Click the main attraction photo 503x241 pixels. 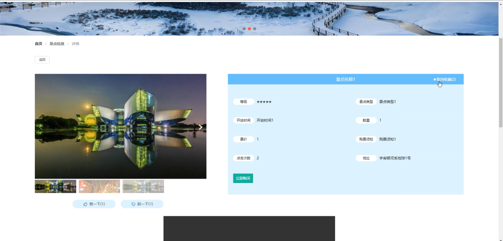pyautogui.click(x=121, y=126)
